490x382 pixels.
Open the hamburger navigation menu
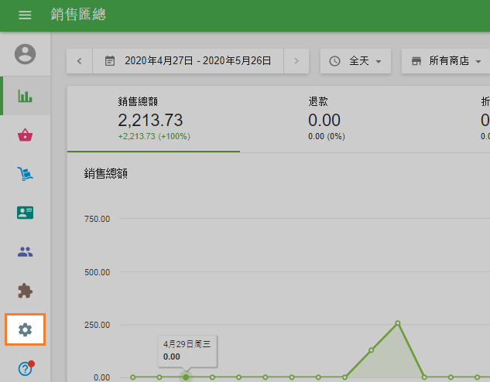pyautogui.click(x=25, y=15)
